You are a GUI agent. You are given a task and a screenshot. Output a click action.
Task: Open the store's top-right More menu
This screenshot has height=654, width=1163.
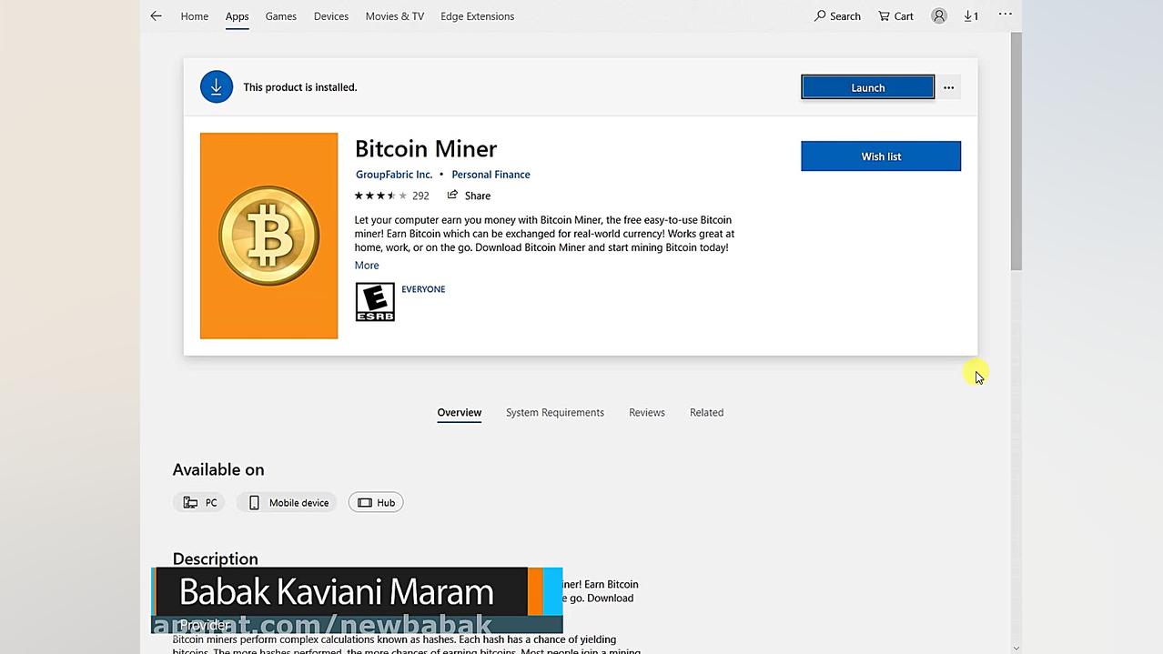click(x=1005, y=15)
